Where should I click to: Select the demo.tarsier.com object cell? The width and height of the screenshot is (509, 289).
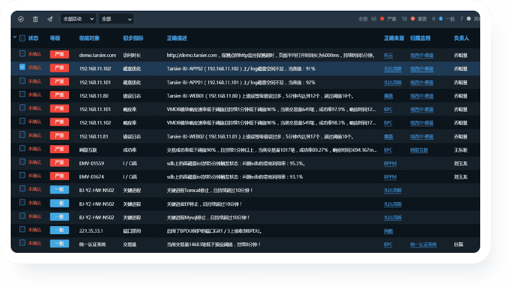[97, 55]
